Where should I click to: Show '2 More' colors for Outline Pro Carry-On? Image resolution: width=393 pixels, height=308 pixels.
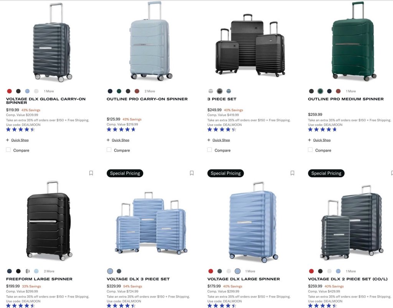(x=150, y=91)
